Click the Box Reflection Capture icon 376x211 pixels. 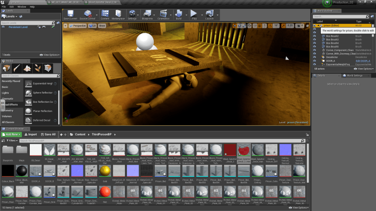pos(28,102)
